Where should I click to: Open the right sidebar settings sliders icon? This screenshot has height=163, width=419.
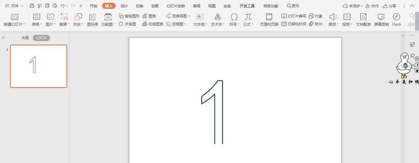click(x=412, y=45)
